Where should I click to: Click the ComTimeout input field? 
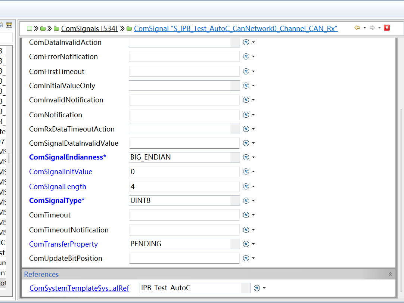(x=184, y=215)
